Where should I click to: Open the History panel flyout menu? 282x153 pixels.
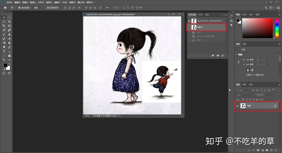point(226,15)
